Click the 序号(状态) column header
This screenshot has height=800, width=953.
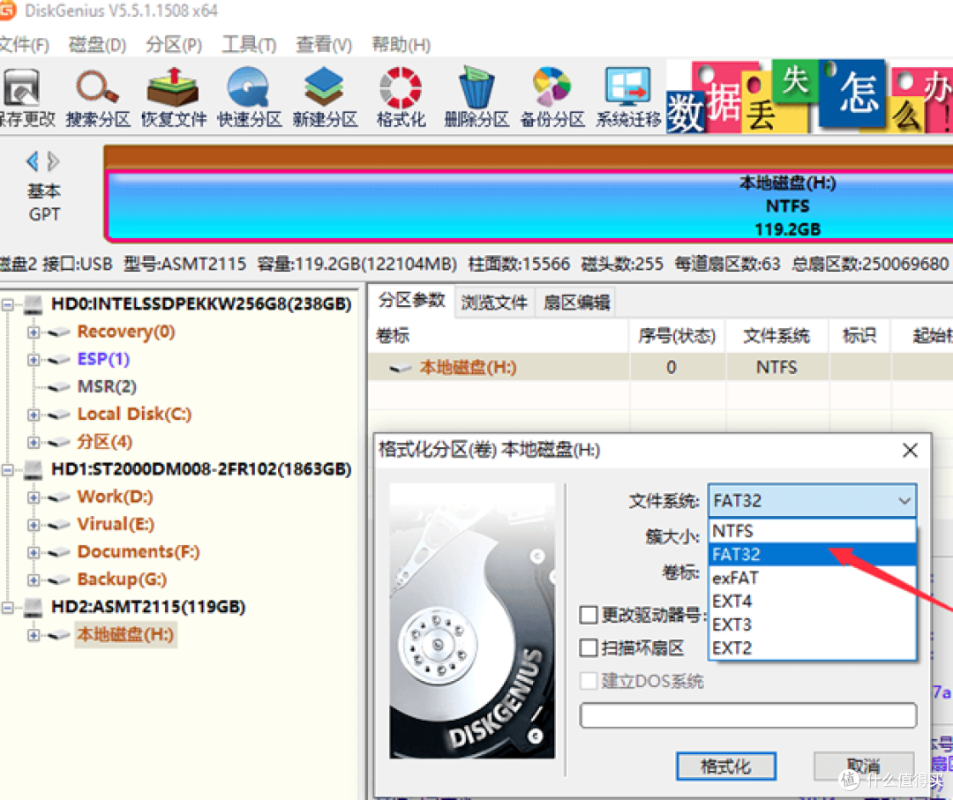(677, 336)
